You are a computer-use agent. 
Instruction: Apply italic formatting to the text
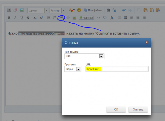point(15,18)
